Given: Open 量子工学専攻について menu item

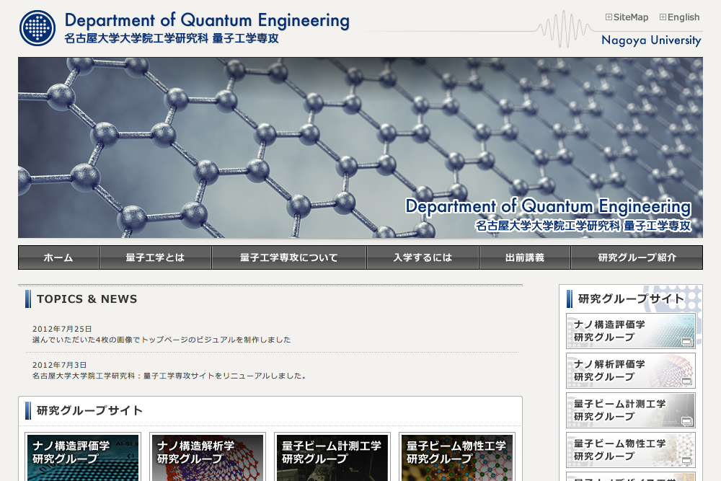Looking at the screenshot, I should 289,257.
